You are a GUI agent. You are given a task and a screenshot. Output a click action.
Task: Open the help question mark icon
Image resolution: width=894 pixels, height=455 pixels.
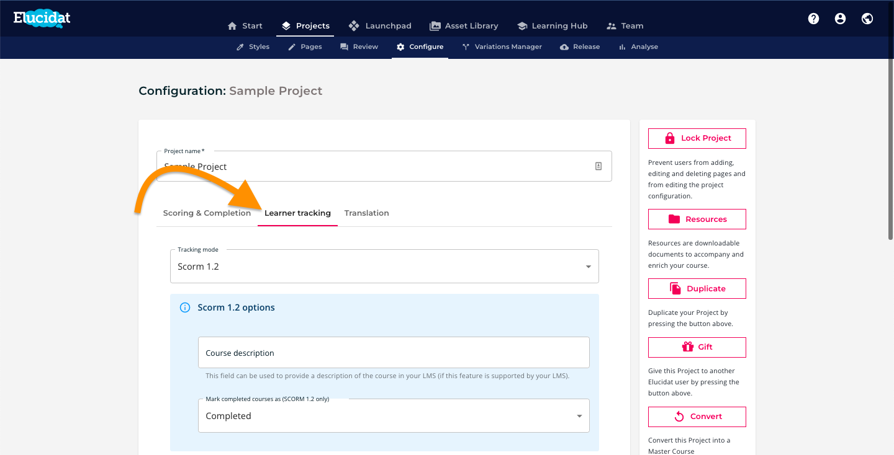[x=813, y=19]
